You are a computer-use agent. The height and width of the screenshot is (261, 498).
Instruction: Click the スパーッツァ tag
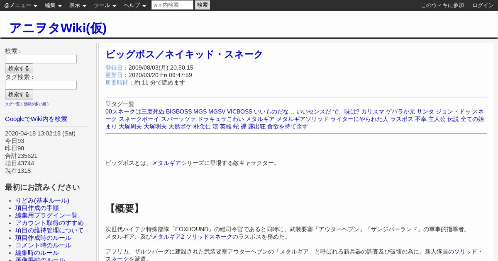178,119
